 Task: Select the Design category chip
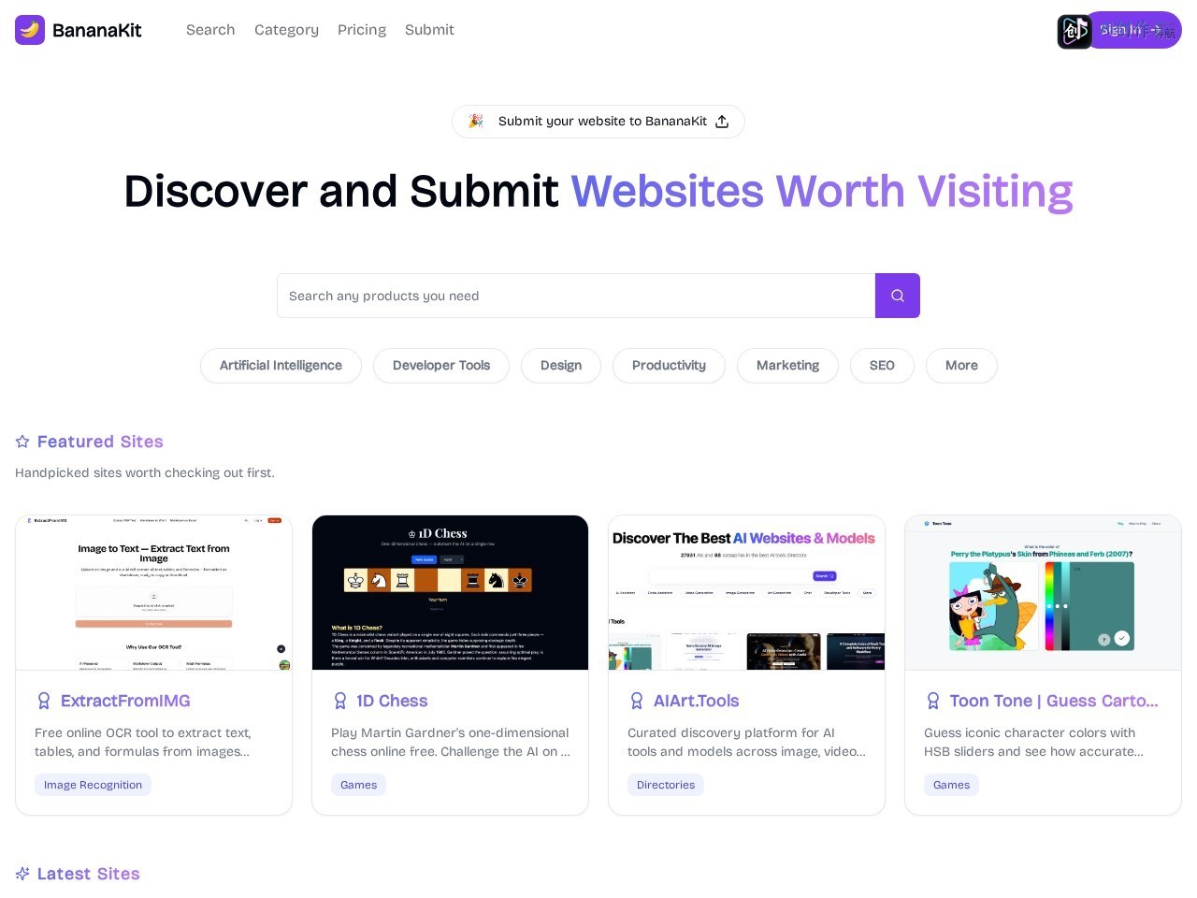pyautogui.click(x=561, y=366)
